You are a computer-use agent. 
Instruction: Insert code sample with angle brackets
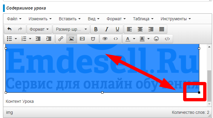tap(116, 39)
